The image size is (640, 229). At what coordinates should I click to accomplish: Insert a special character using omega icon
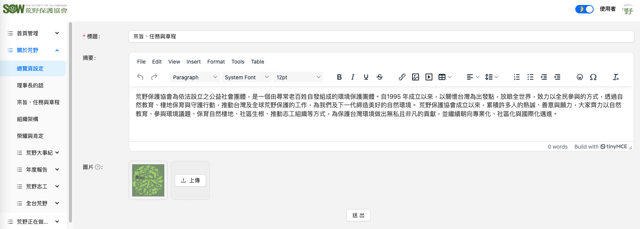(x=593, y=77)
